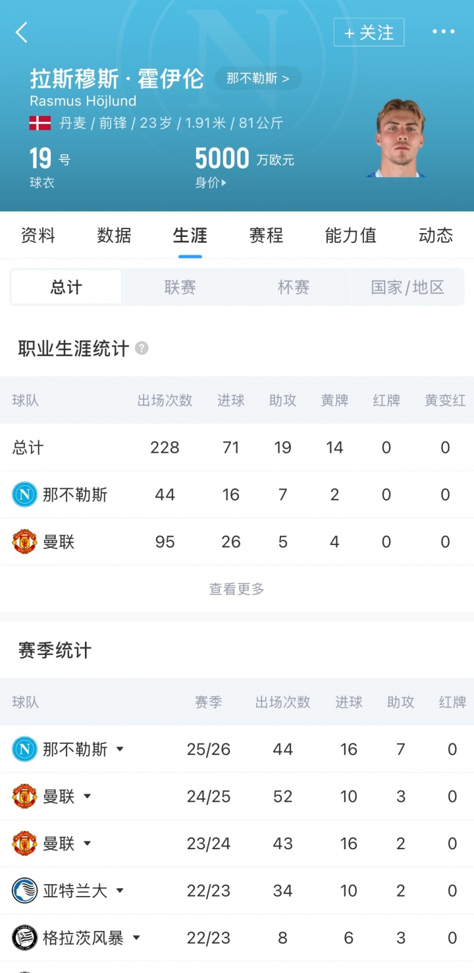Tap the back arrow icon
This screenshot has height=973, width=474.
(22, 32)
